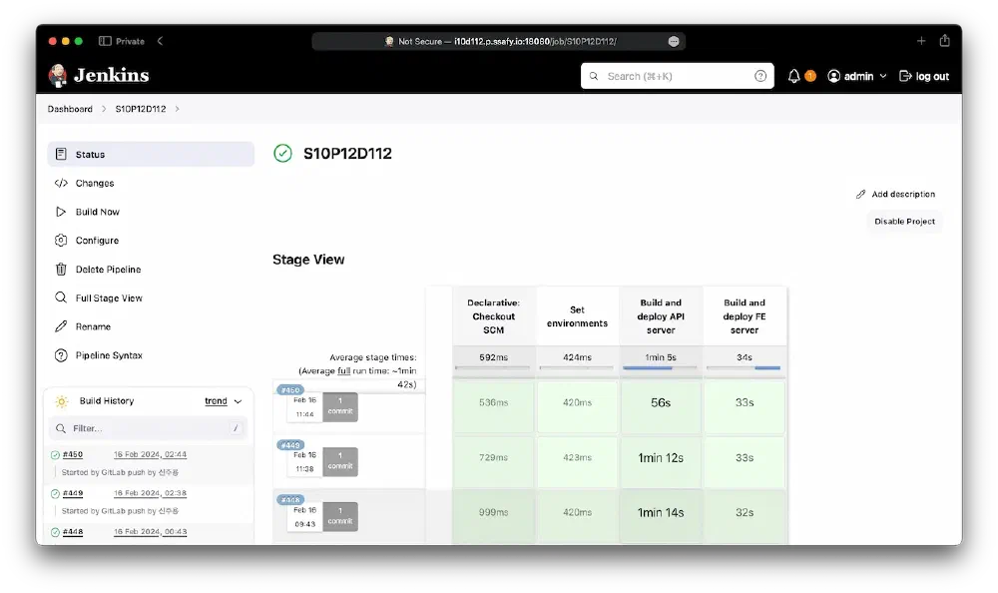Expand the trend dropdown chevron
This screenshot has width=998, height=593.
[x=238, y=401]
